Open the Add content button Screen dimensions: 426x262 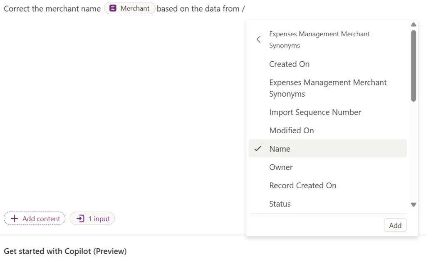tap(35, 219)
